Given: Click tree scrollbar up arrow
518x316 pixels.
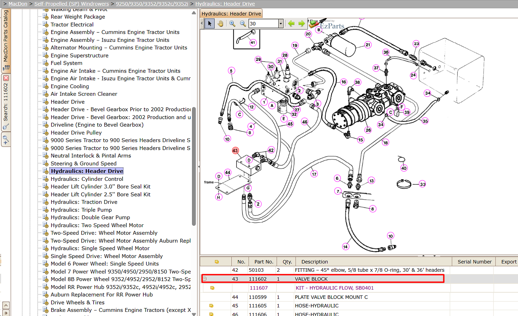Looking at the screenshot, I should tap(194, 13).
